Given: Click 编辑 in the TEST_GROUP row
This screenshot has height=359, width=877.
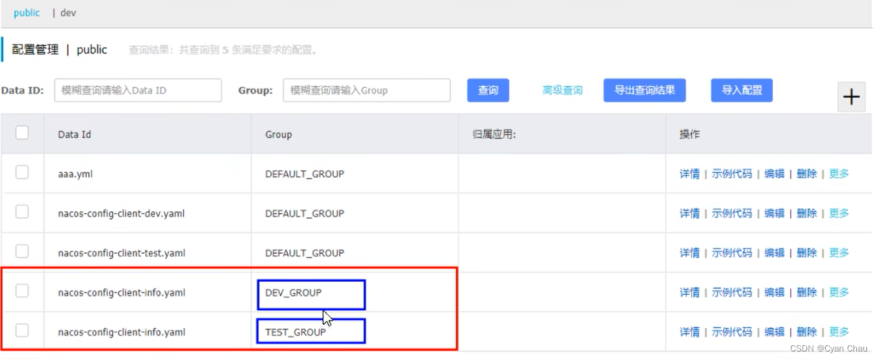Looking at the screenshot, I should 775,332.
